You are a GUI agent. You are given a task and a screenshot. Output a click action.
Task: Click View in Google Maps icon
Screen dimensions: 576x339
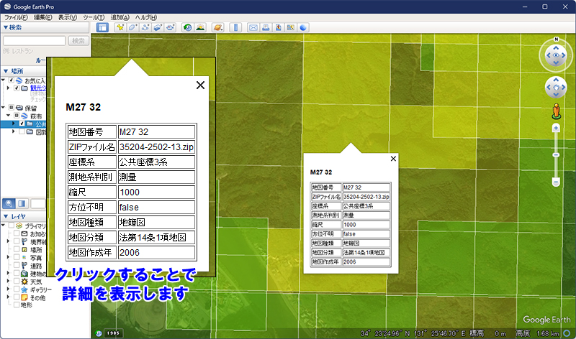click(291, 27)
